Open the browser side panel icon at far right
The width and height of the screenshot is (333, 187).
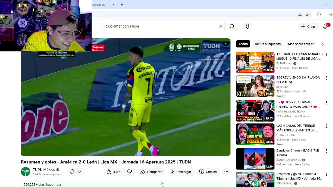pos(331,15)
